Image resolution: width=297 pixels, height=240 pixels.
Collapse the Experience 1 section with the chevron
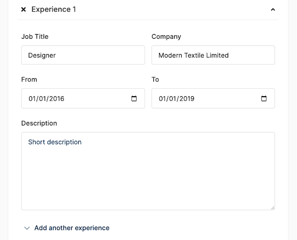tap(273, 9)
